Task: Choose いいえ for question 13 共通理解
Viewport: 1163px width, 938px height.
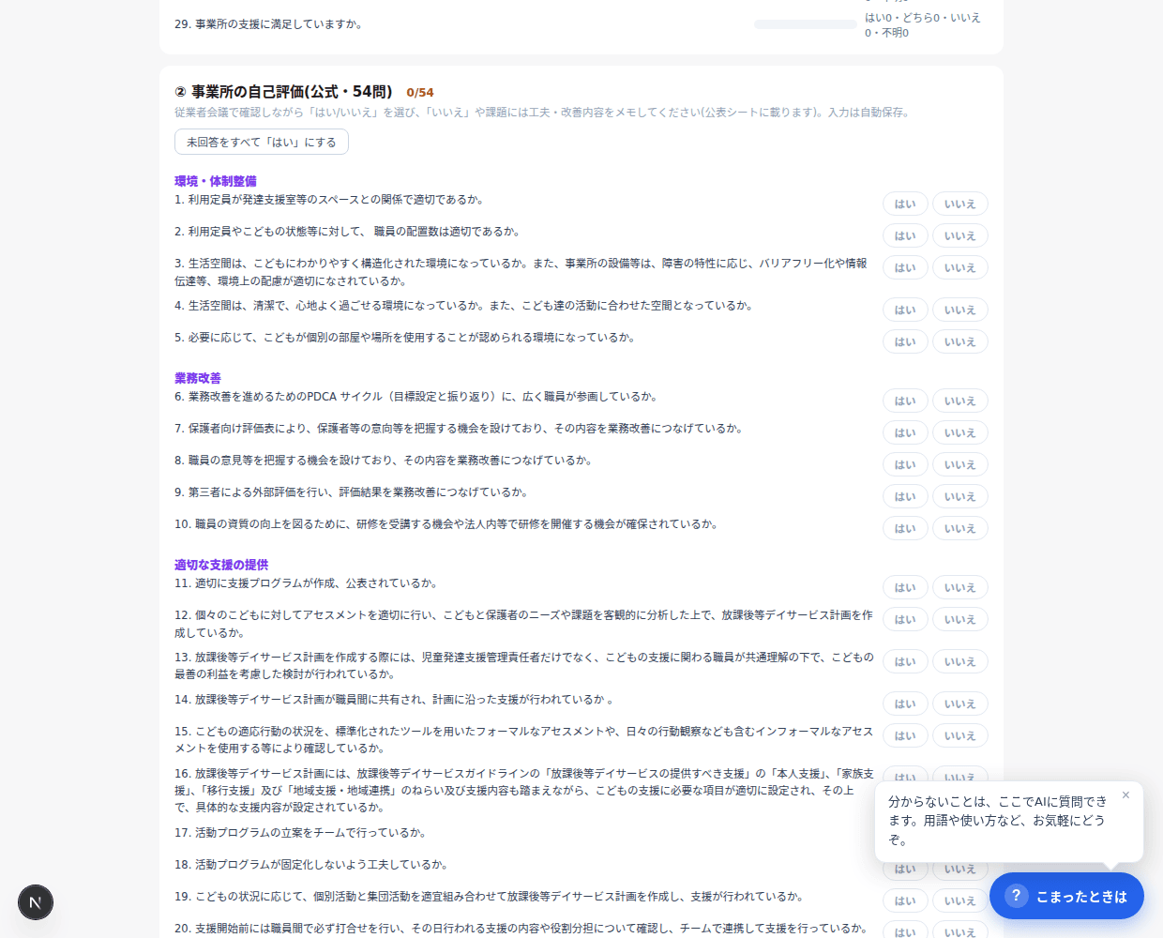Action: pyautogui.click(x=959, y=661)
